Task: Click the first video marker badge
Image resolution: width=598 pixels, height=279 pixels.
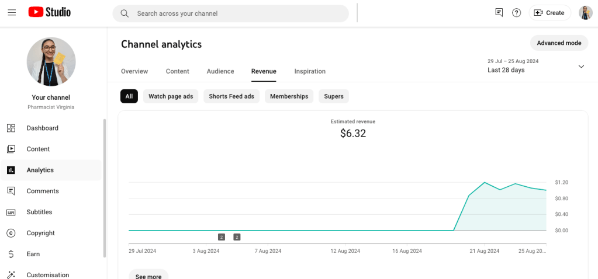Action: tap(222, 237)
